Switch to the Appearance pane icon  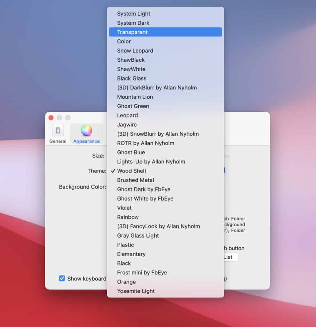pyautogui.click(x=86, y=133)
